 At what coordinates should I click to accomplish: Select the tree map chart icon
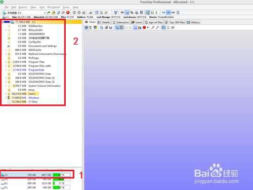pyautogui.click(x=95, y=27)
